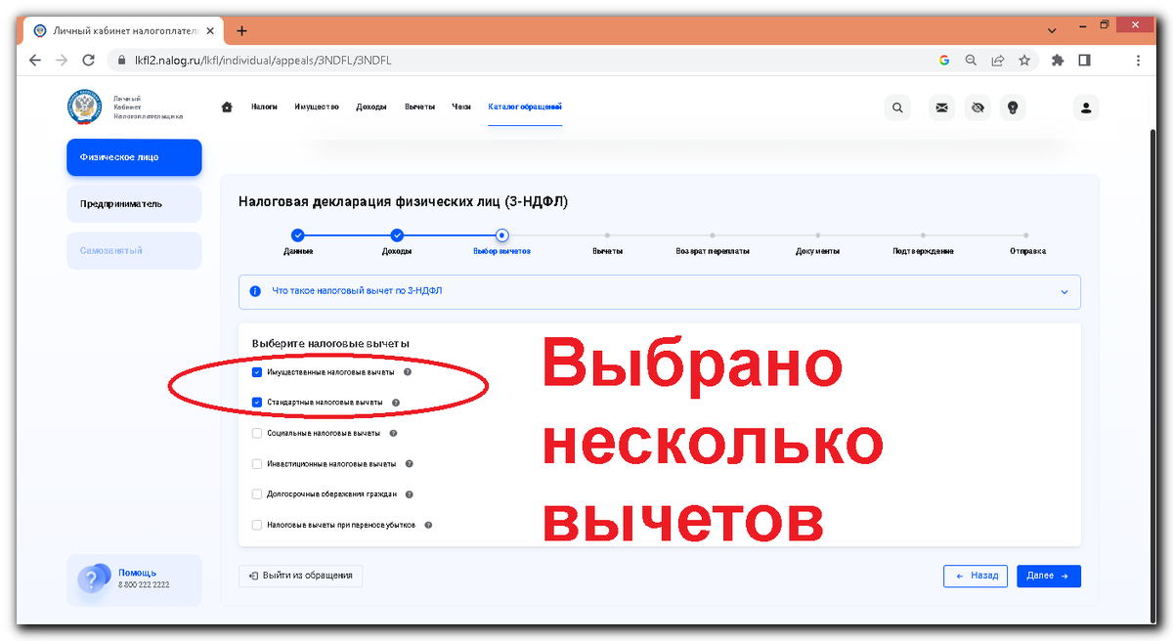The height and width of the screenshot is (641, 1173).
Task: Open the browser tab list chevron
Action: tap(1050, 30)
